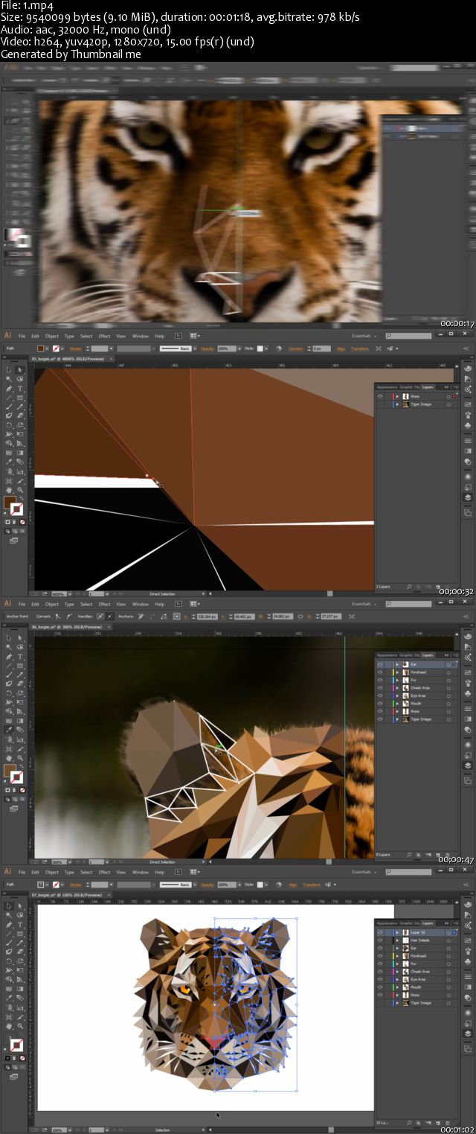
Task: Open the Effect menu in the 07_begin.ai window
Action: [x=104, y=872]
